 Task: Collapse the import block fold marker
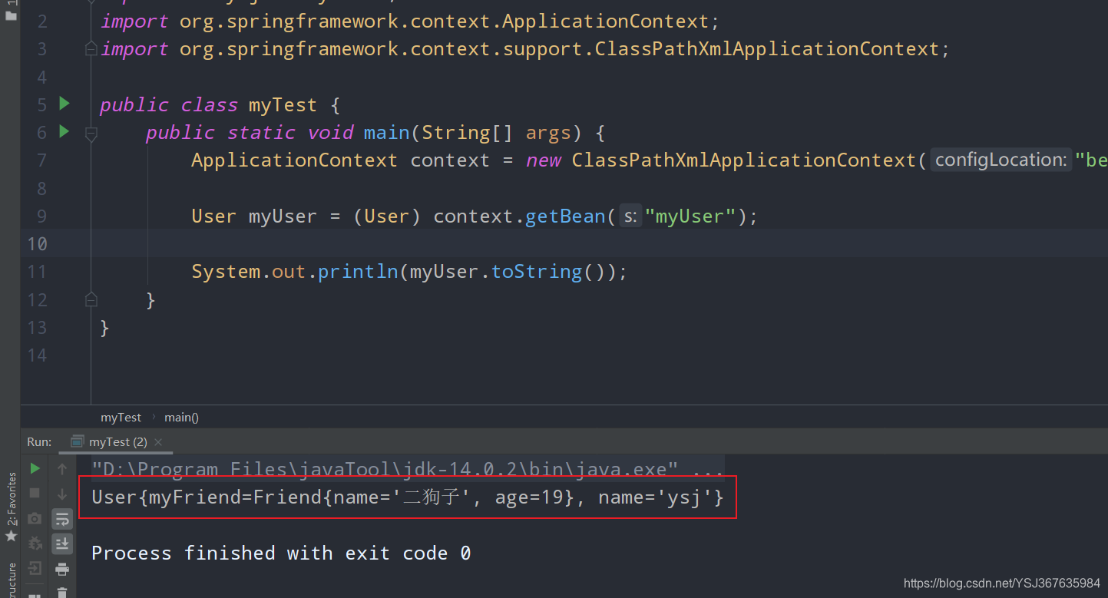91,49
